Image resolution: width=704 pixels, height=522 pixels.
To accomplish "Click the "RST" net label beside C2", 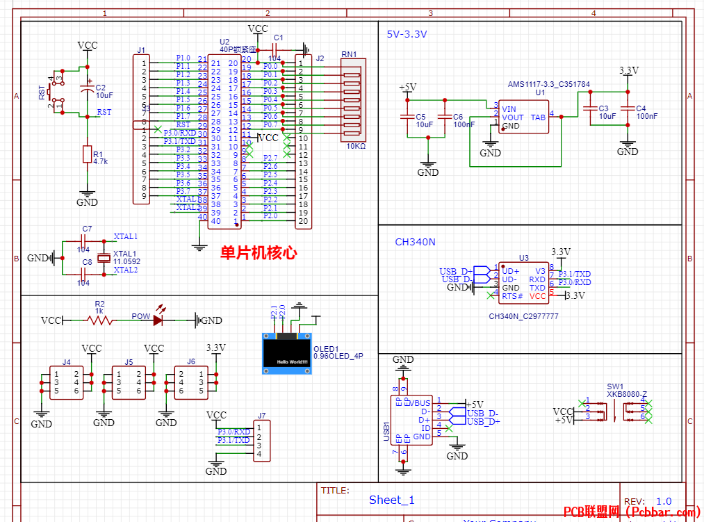I will pyautogui.click(x=104, y=112).
